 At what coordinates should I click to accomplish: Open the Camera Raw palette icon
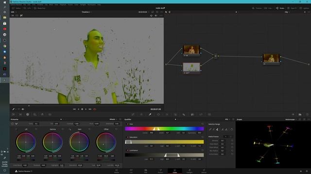click(13, 115)
